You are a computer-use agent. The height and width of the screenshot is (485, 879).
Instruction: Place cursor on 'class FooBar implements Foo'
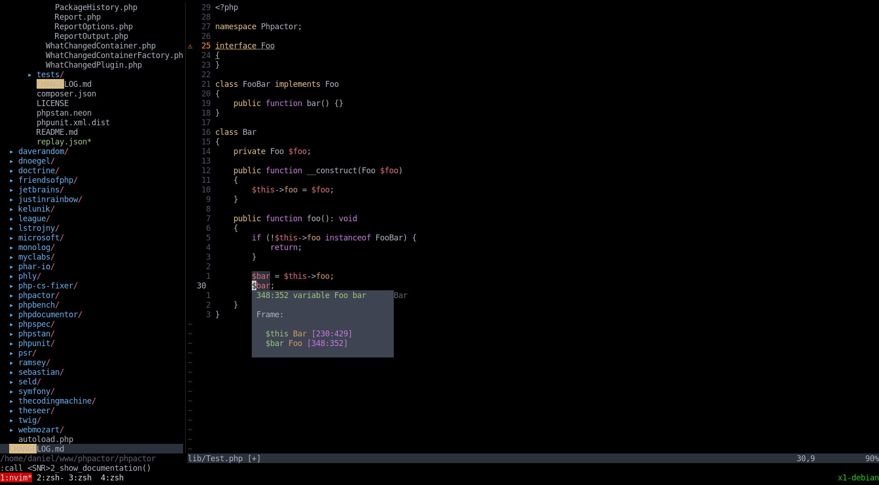coord(277,84)
